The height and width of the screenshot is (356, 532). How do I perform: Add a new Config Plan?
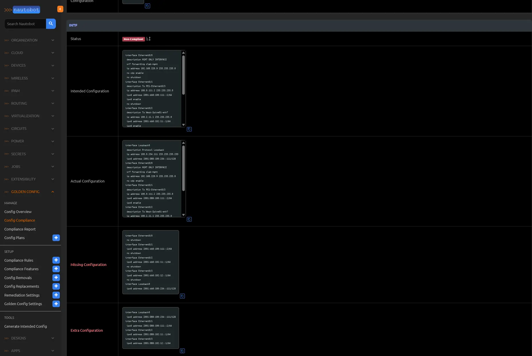(56, 238)
